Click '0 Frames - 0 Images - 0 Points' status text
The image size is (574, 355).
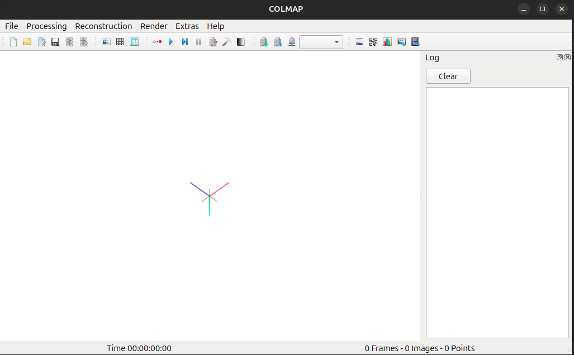pyautogui.click(x=420, y=348)
